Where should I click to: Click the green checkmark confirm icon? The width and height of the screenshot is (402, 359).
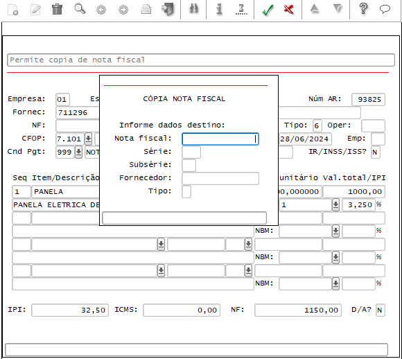[268, 10]
